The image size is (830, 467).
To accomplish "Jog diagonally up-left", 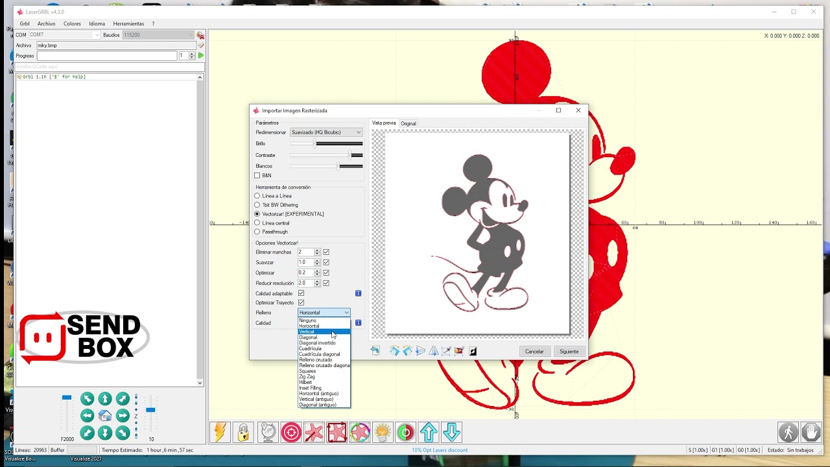I will (88, 399).
